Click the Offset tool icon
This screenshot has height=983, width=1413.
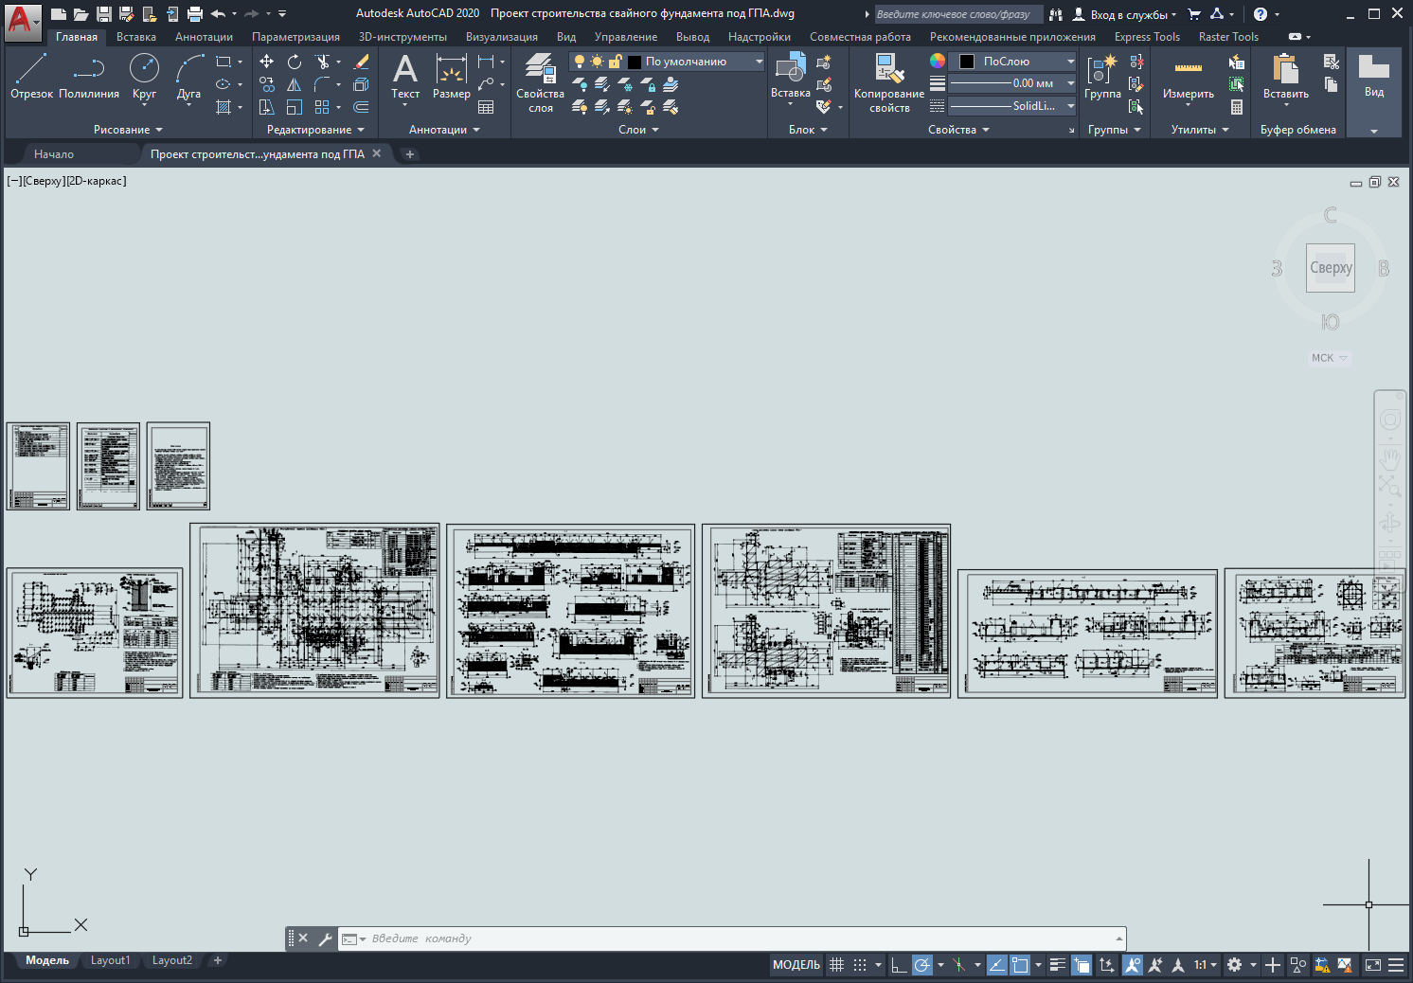[361, 107]
